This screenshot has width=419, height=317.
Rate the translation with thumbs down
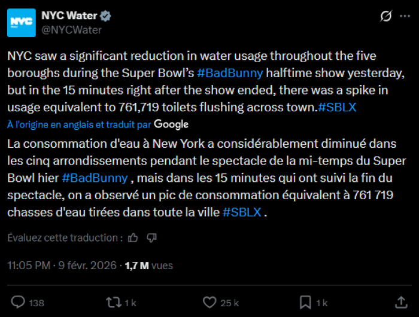151,237
